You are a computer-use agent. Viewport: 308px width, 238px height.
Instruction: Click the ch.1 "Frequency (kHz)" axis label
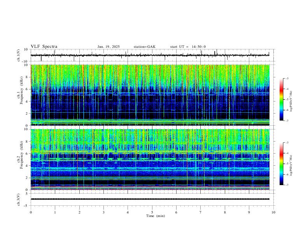point(21,91)
